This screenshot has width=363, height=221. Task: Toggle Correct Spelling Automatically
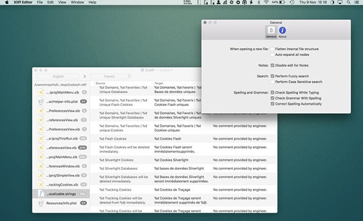point(272,104)
